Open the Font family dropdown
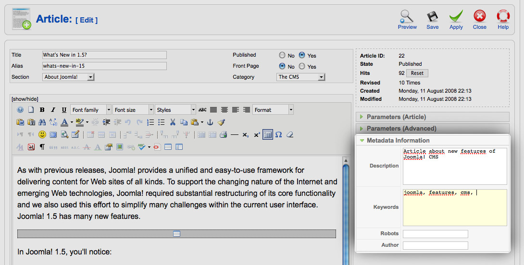Viewport: 524px width, 265px height. tap(91, 110)
